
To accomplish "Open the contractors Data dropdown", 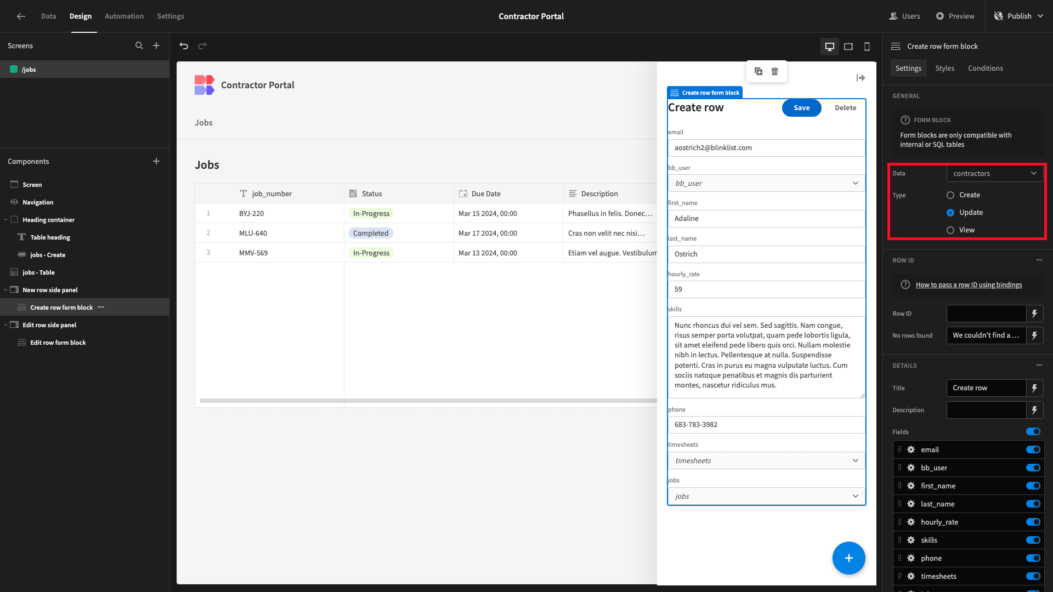I will [995, 173].
